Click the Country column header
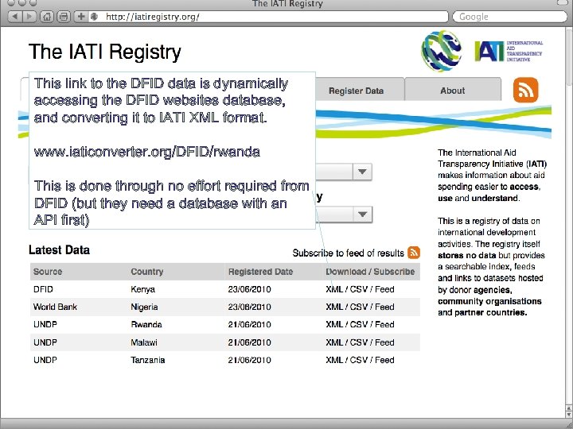This screenshot has width=573, height=429. tap(147, 272)
